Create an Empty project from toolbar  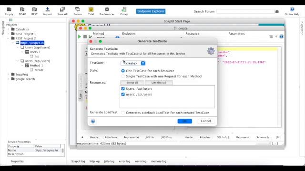click(9, 11)
